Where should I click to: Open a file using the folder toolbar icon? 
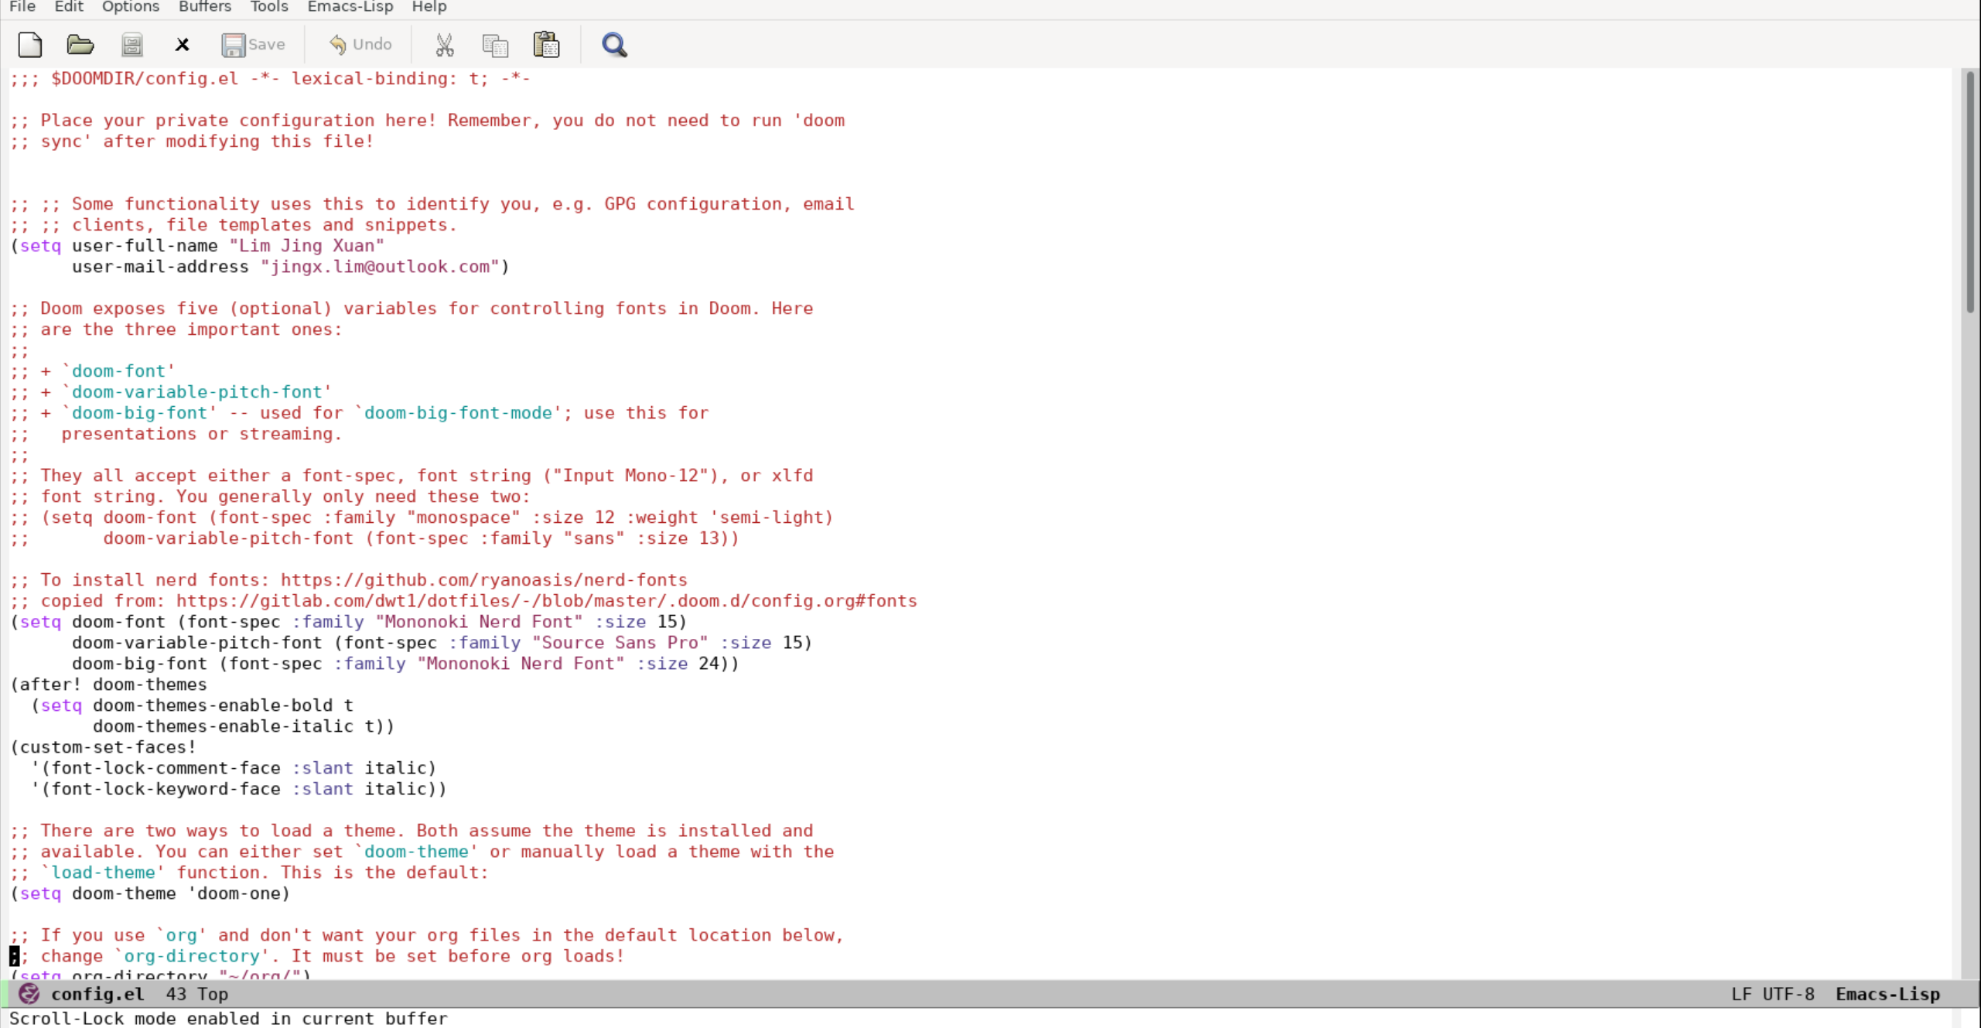click(80, 44)
